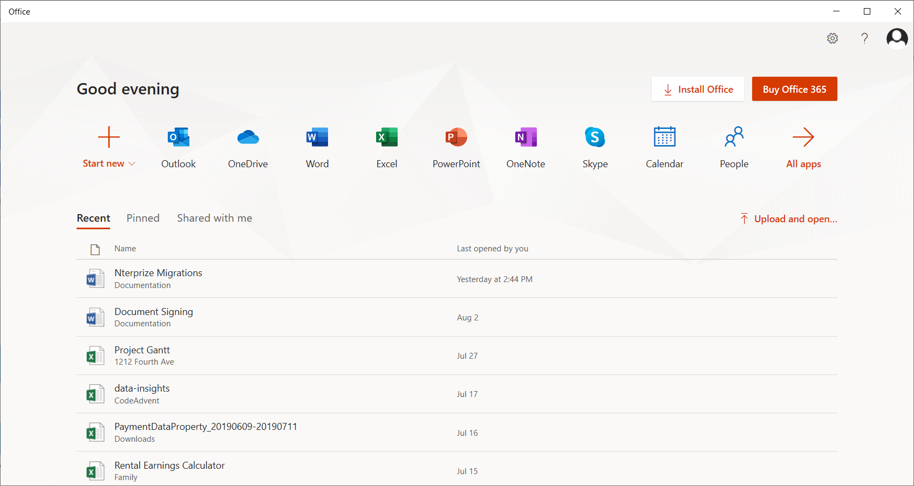This screenshot has height=486, width=914.
Task: Click the Jul 27 date entry
Action: [467, 356]
